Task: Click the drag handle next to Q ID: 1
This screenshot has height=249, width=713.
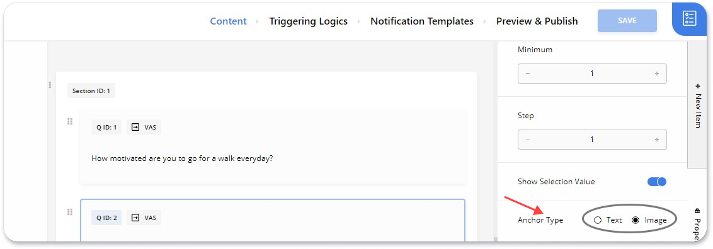Action: (x=70, y=121)
